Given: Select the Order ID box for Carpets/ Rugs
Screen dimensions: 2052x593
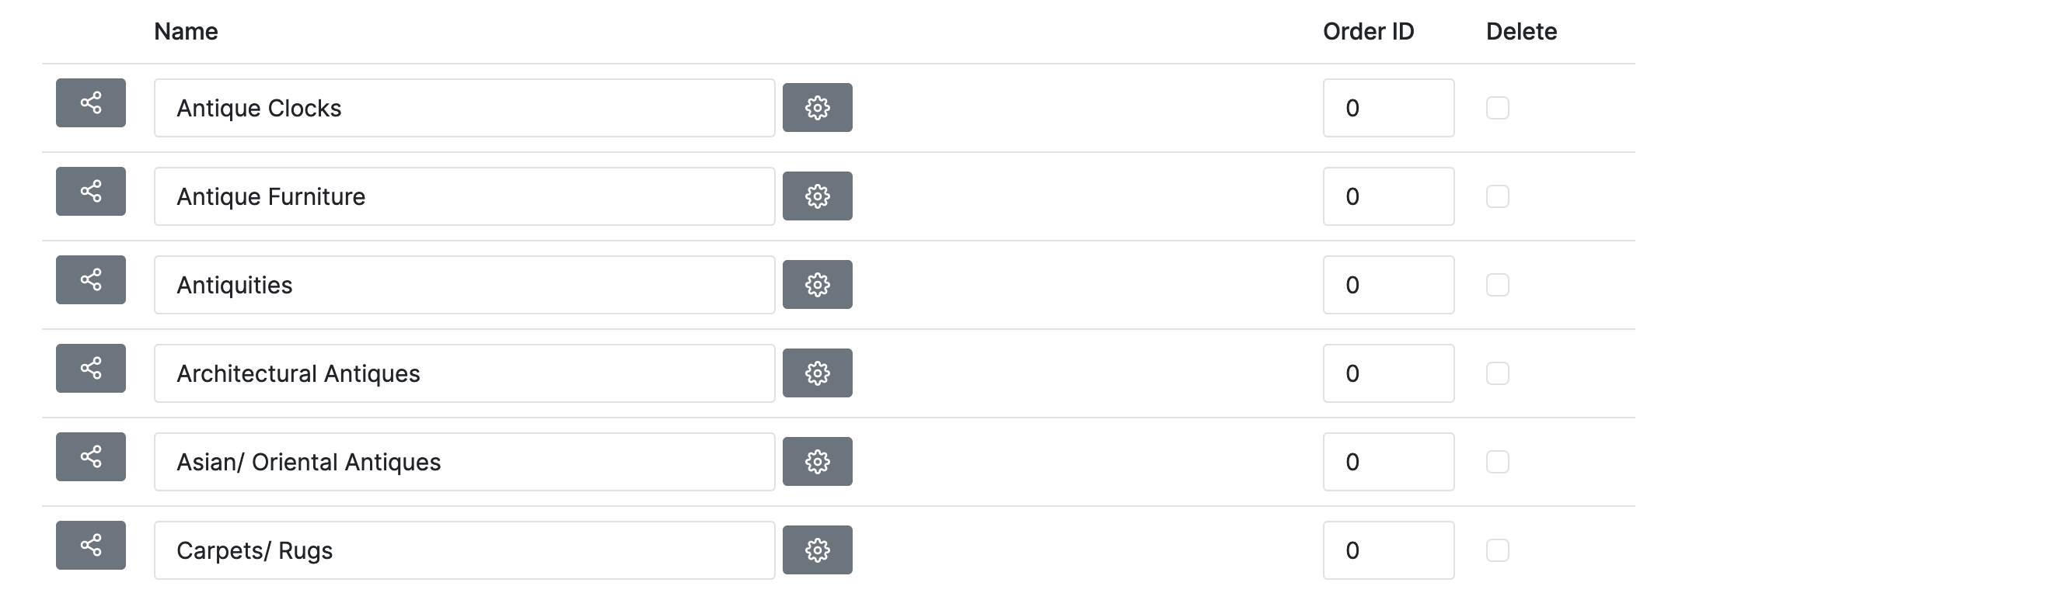Looking at the screenshot, I should pos(1387,550).
